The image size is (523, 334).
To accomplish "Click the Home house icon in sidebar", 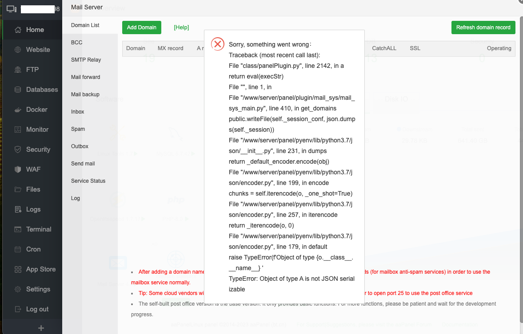I will [18, 30].
